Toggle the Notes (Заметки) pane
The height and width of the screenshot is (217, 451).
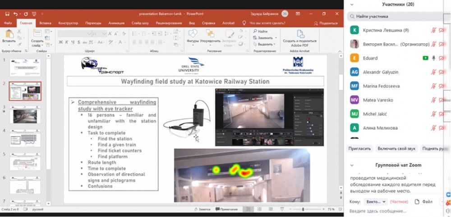[x=202, y=209]
